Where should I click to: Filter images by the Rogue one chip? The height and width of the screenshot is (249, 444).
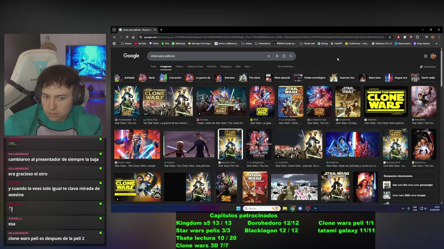(x=396, y=78)
